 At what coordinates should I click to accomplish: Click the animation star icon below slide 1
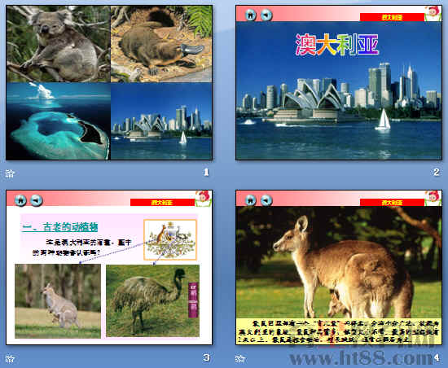(x=10, y=173)
